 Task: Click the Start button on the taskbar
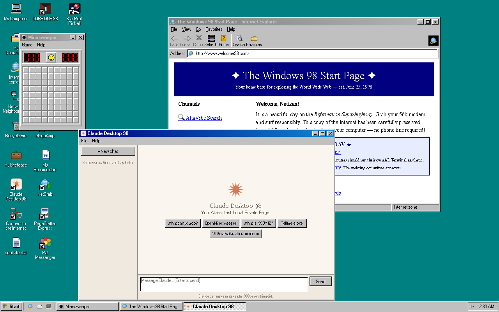[x=11, y=307]
